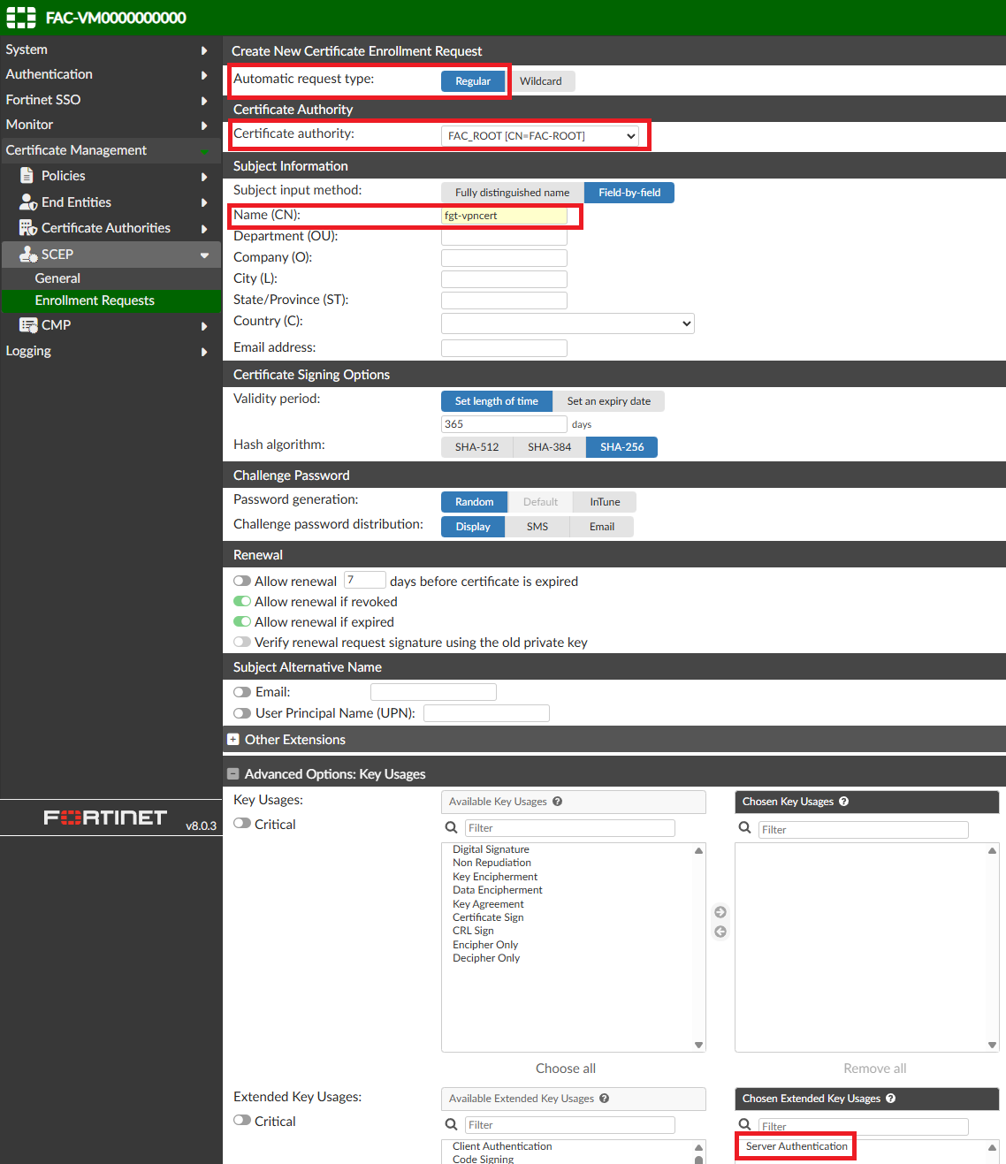This screenshot has height=1164, width=1006.
Task: Click search icon for Available Key Usages filter
Action: coord(451,828)
